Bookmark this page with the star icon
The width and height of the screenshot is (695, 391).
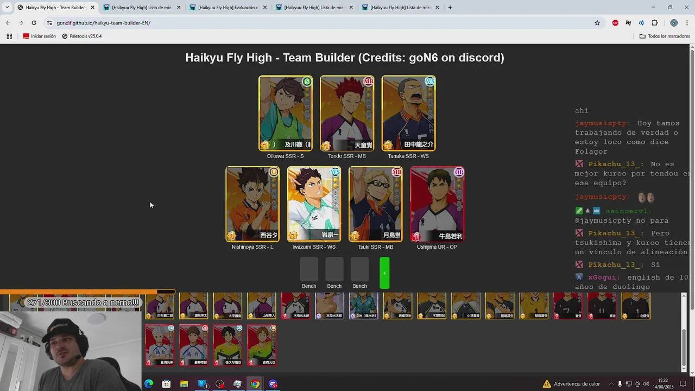click(597, 23)
